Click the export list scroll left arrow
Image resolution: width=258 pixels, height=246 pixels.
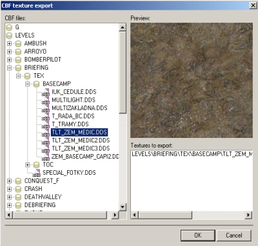135,215
